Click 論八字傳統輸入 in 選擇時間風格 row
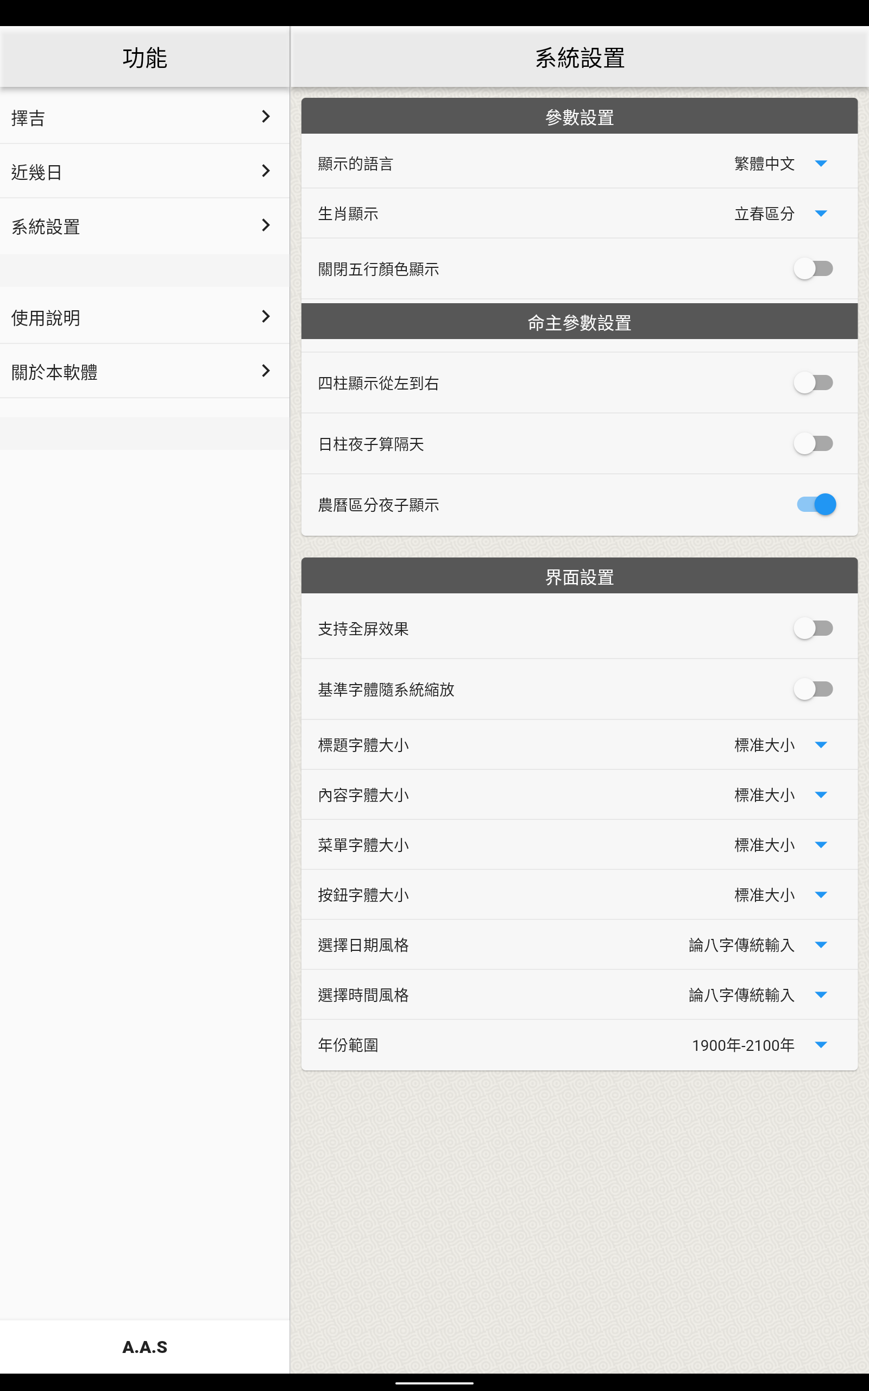The height and width of the screenshot is (1391, 869). 741,995
